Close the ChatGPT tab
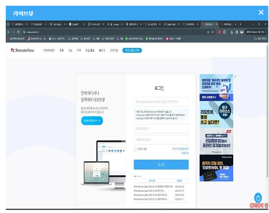Image resolution: width=269 pixels, height=213 pixels. [84, 24]
